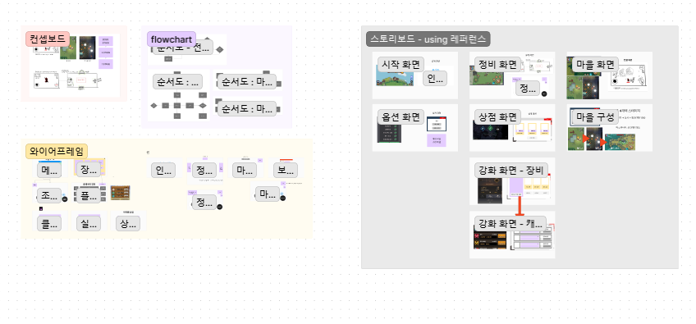This screenshot has height=324, width=696.
Task: Click the 옵션 화면 frame label
Action: [x=401, y=117]
